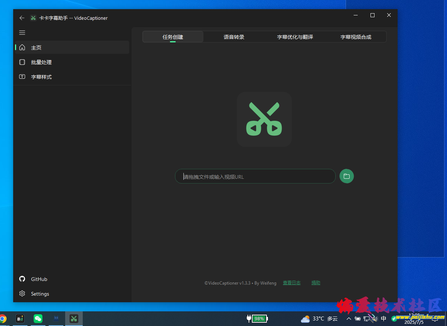Click the back arrow in title bar

[22, 18]
